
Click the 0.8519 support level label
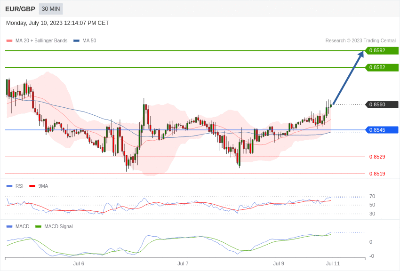coord(377,174)
